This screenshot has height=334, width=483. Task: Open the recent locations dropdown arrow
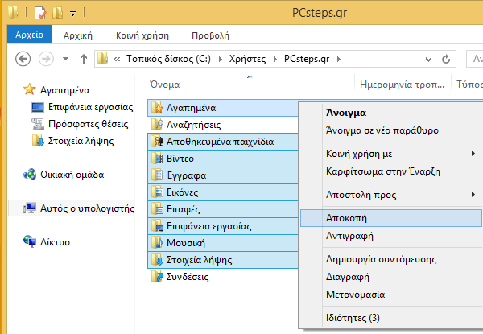pyautogui.click(x=65, y=58)
